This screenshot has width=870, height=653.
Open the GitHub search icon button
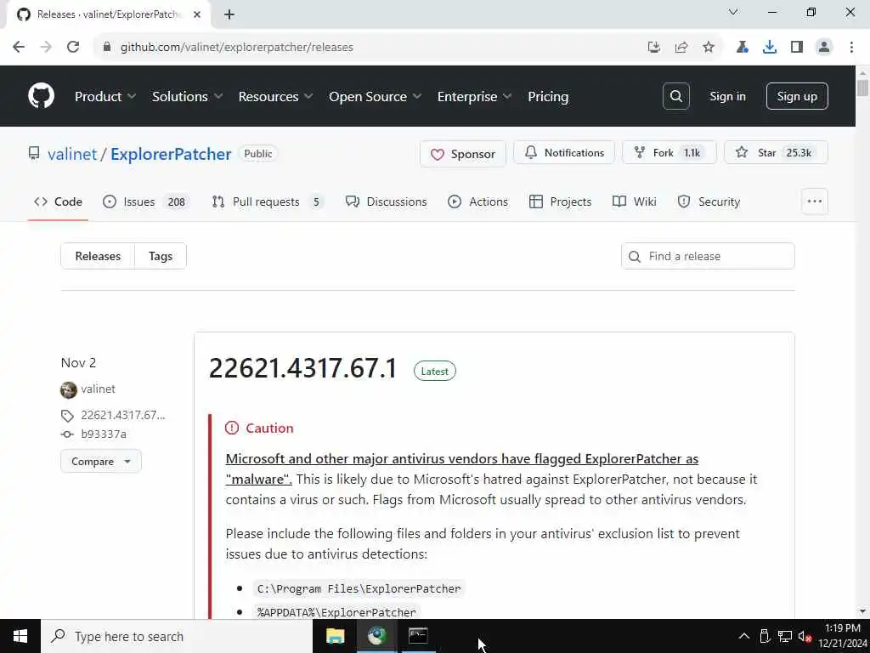675,96
